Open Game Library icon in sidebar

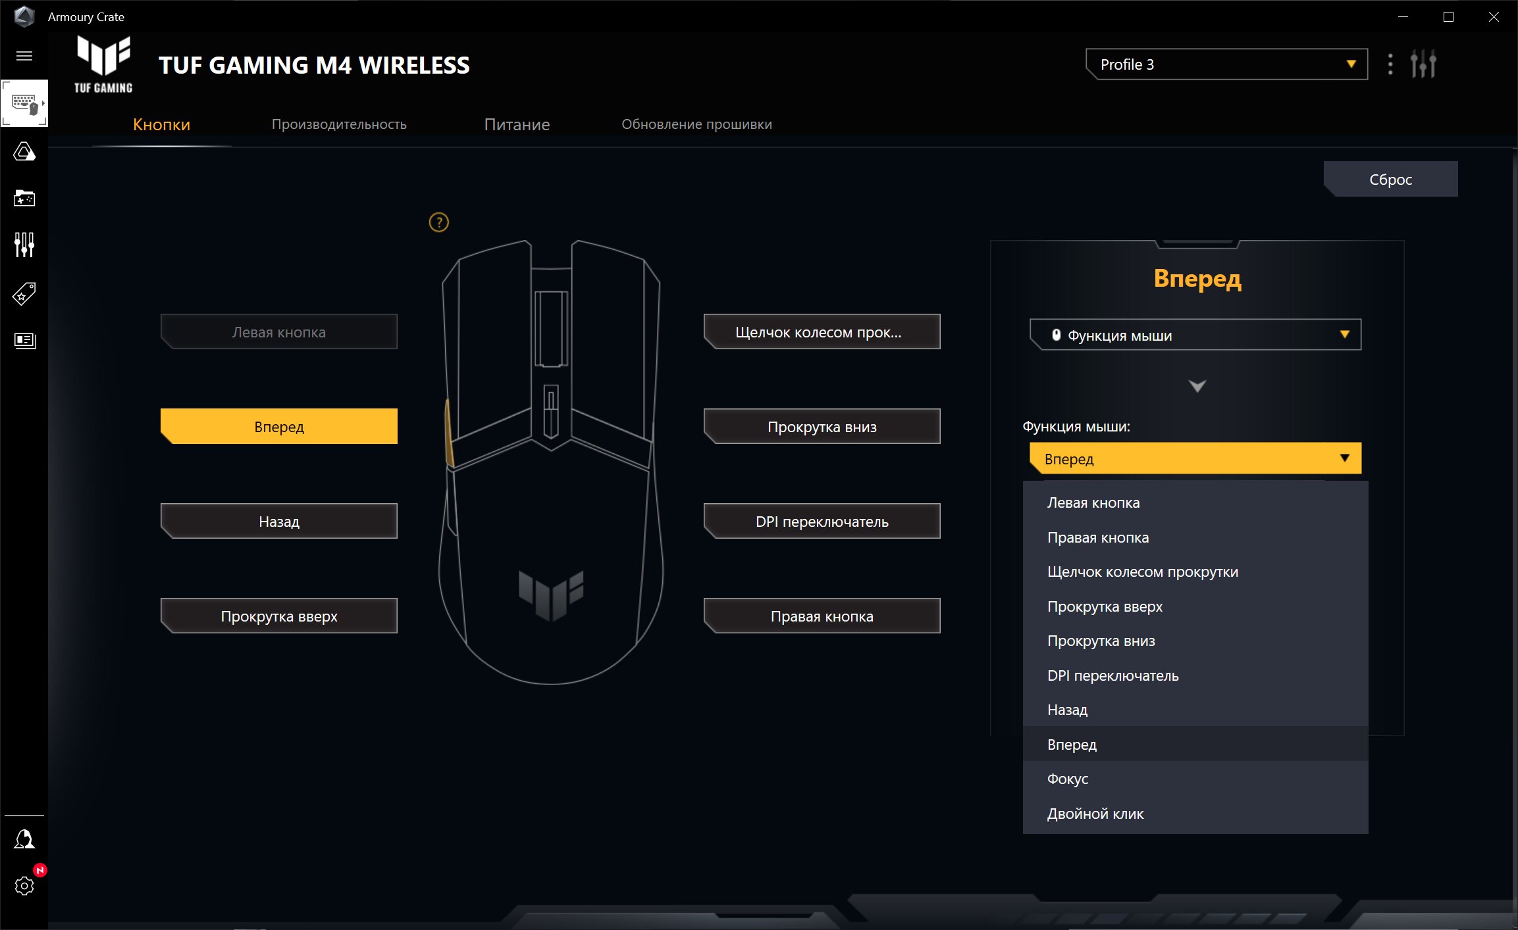pos(24,198)
